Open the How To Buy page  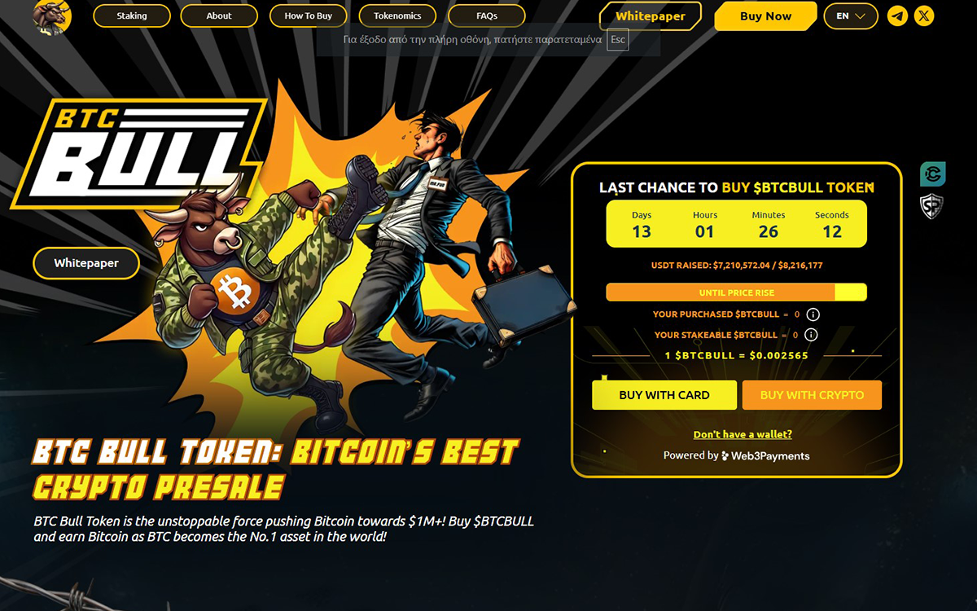[309, 15]
